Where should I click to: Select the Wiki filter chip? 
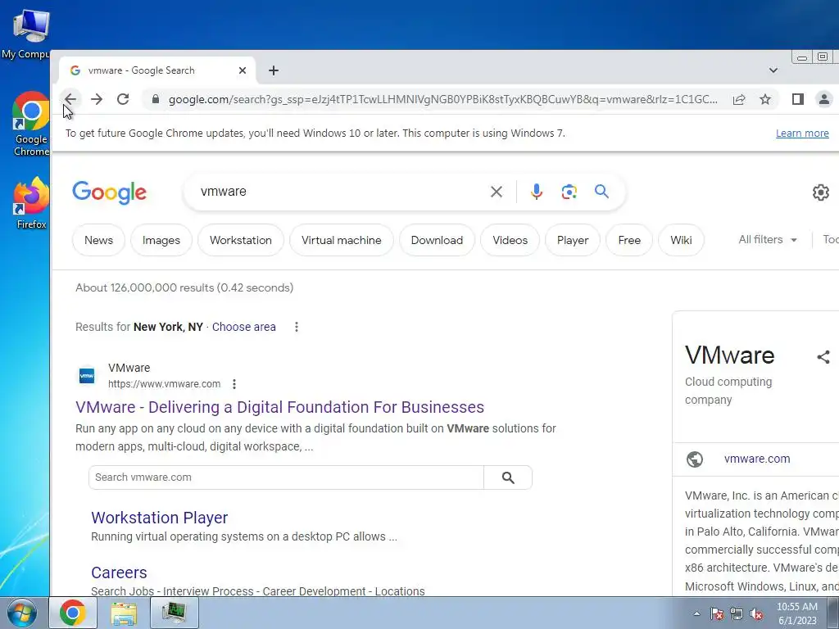(681, 240)
